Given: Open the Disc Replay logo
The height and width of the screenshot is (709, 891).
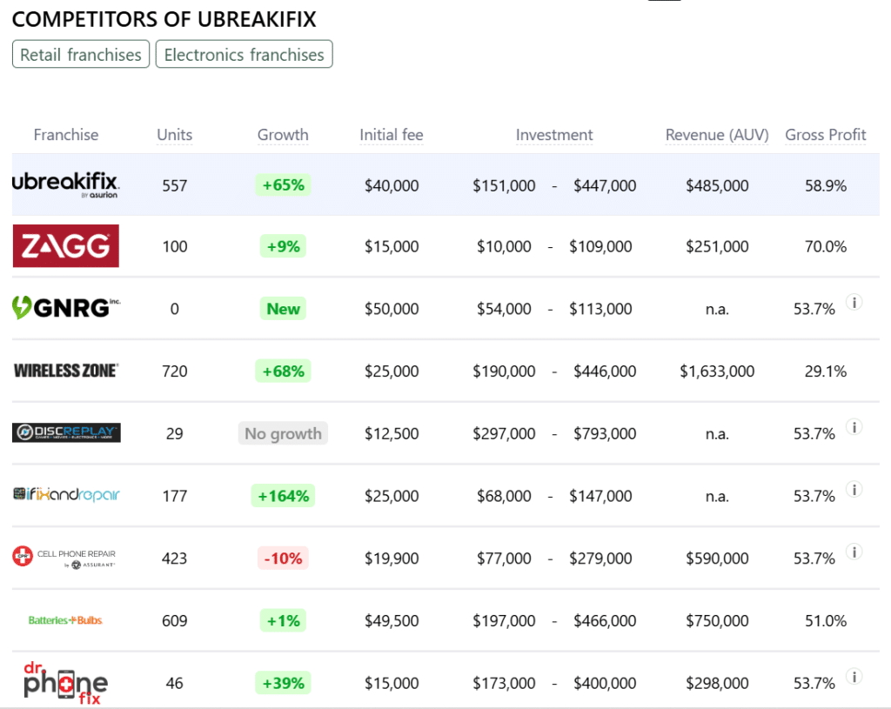Looking at the screenshot, I should coord(66,433).
